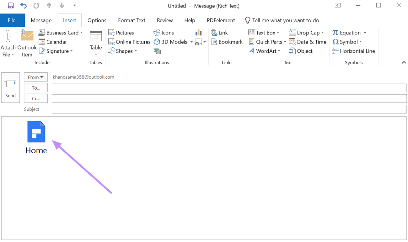Click the Save icon in the quick access toolbar
Image resolution: width=408 pixels, height=242 pixels.
pyautogui.click(x=11, y=5)
